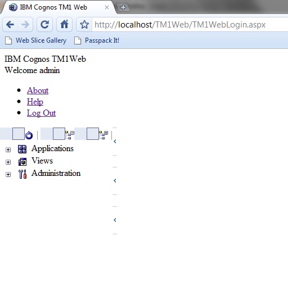288x286 pixels.
Task: Click the Web Slice Gallery page icon
Action: click(8, 40)
